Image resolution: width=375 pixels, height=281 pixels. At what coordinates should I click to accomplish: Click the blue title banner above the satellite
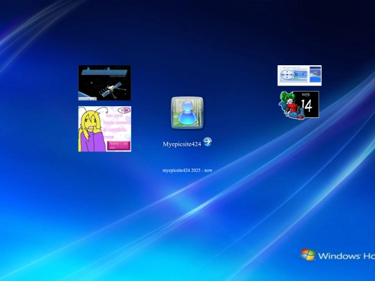click(x=104, y=71)
